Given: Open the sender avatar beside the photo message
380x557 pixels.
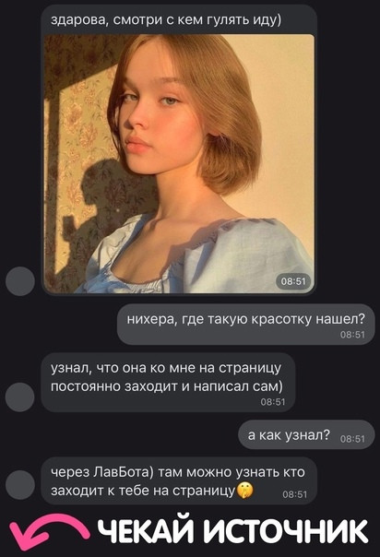Looking at the screenshot, I should coord(20,281).
